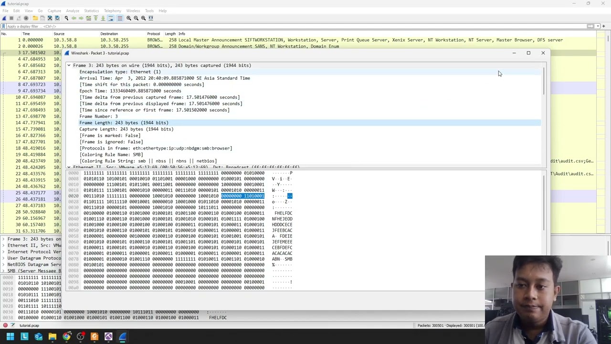The image size is (611, 344).
Task: Restart the current capture
Action: [19, 18]
